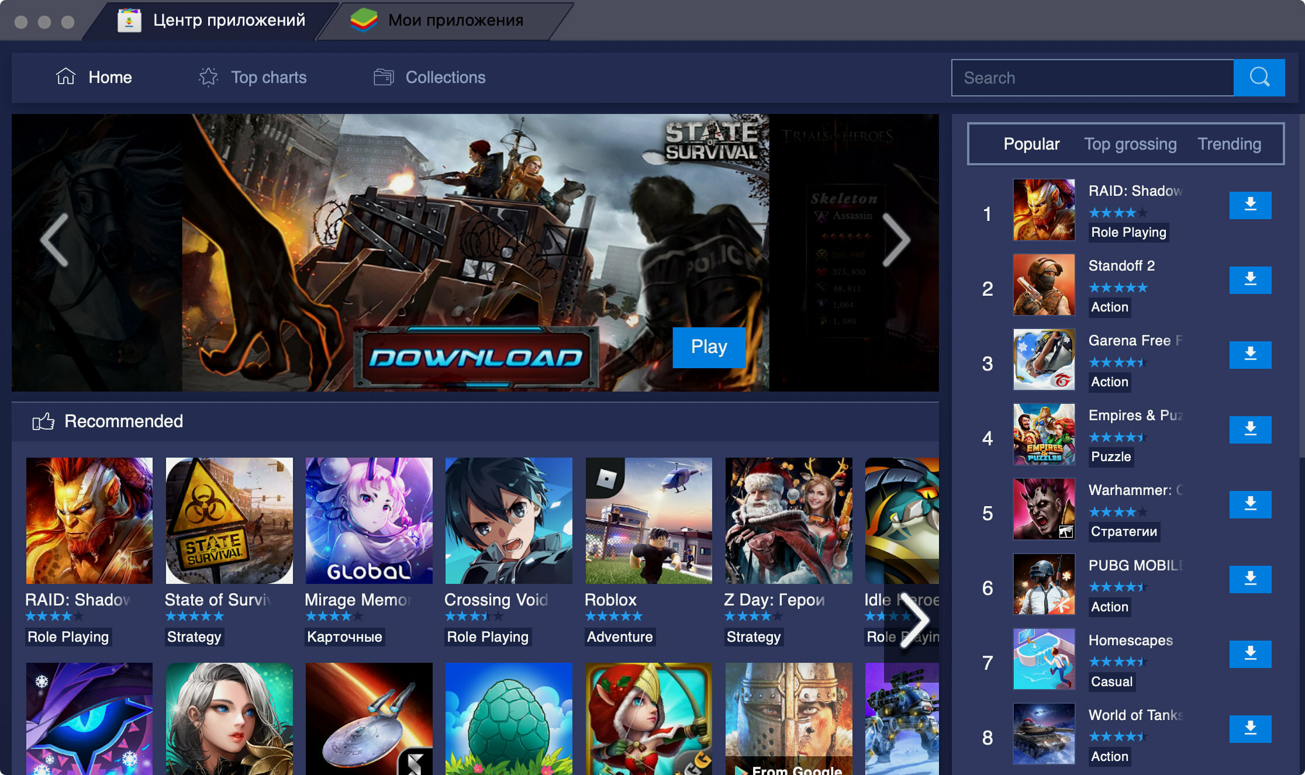
Task: Click the search magnifier icon button
Action: [x=1259, y=77]
